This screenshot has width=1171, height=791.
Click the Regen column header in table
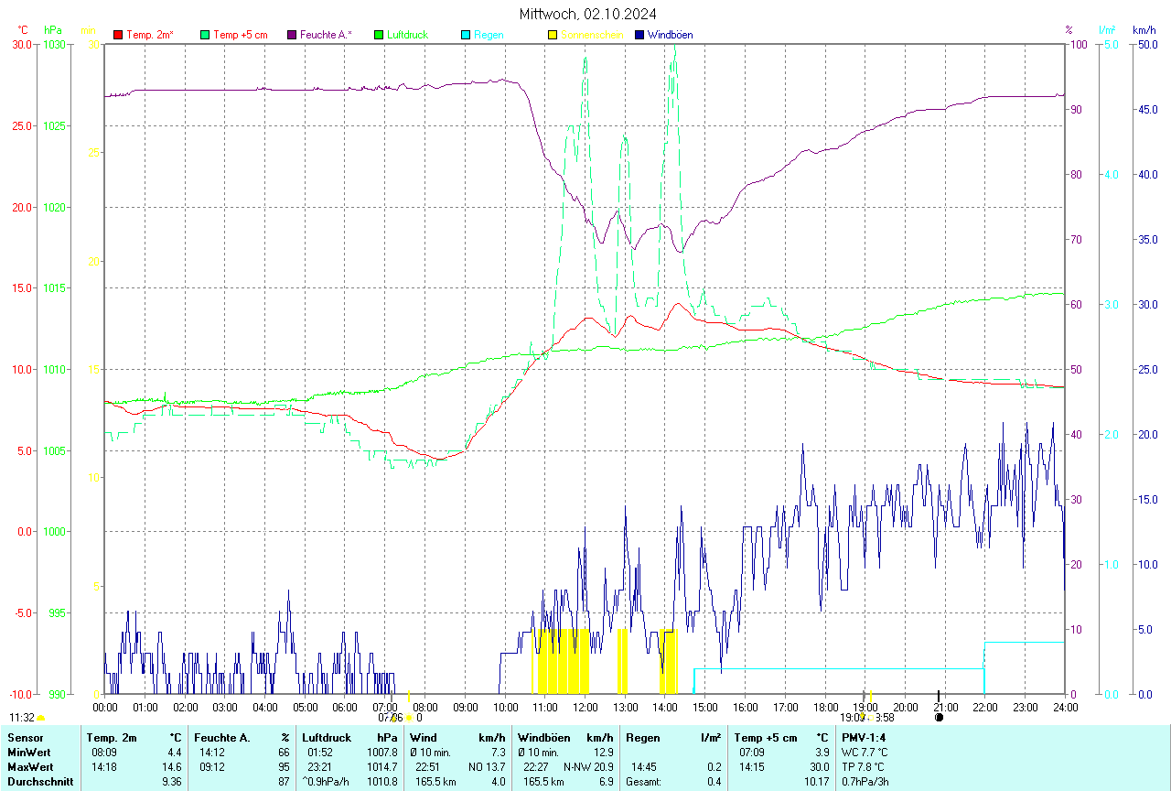pyautogui.click(x=642, y=738)
